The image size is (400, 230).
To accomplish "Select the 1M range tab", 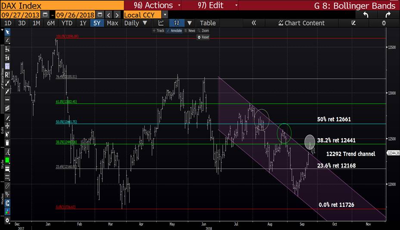I will coord(36,23).
